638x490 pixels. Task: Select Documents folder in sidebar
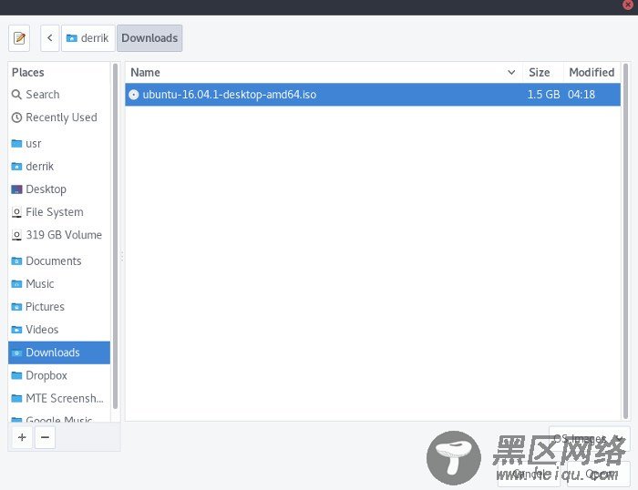pos(59,261)
